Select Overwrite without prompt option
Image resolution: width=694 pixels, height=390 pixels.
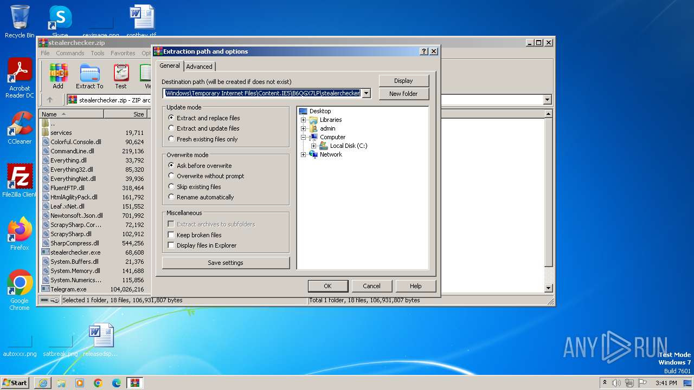click(171, 176)
